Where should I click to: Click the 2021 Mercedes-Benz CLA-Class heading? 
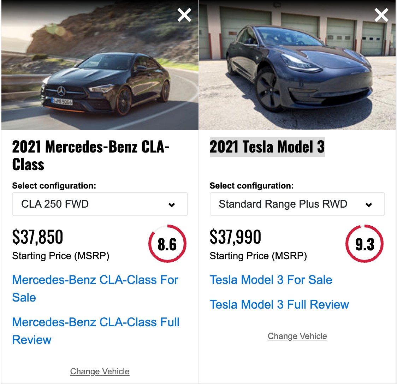tap(91, 155)
